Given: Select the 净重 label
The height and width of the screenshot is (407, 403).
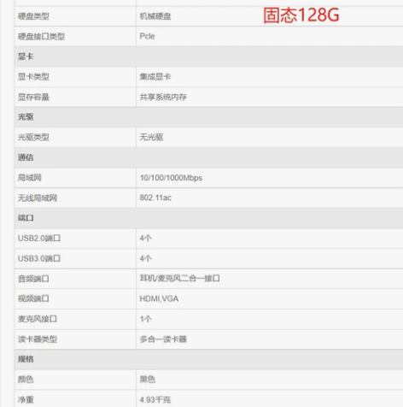Looking at the screenshot, I should coord(26,400).
